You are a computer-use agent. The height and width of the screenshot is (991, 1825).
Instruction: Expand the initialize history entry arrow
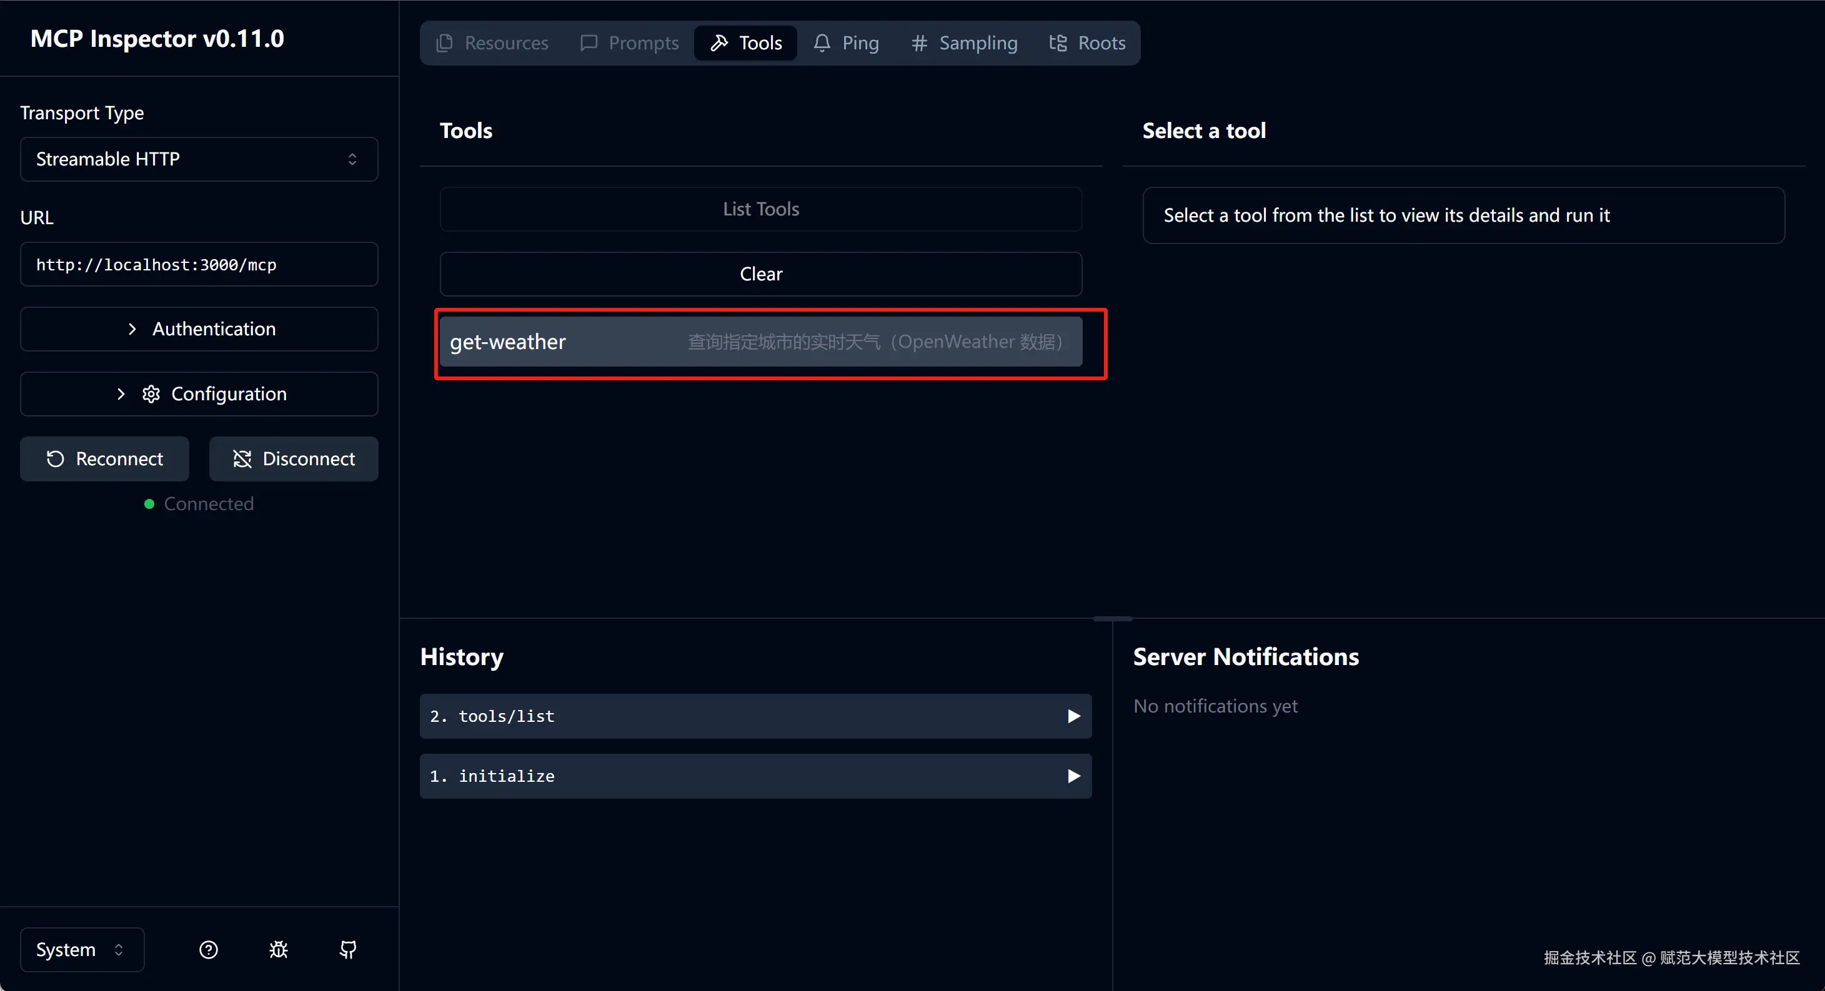coord(1073,777)
